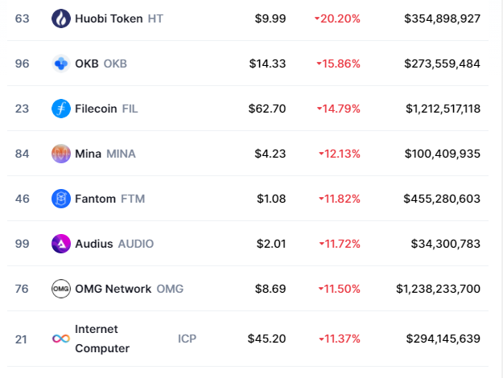This screenshot has height=378, width=503.
Task: Click the ICP ticker symbol
Action: coord(187,339)
